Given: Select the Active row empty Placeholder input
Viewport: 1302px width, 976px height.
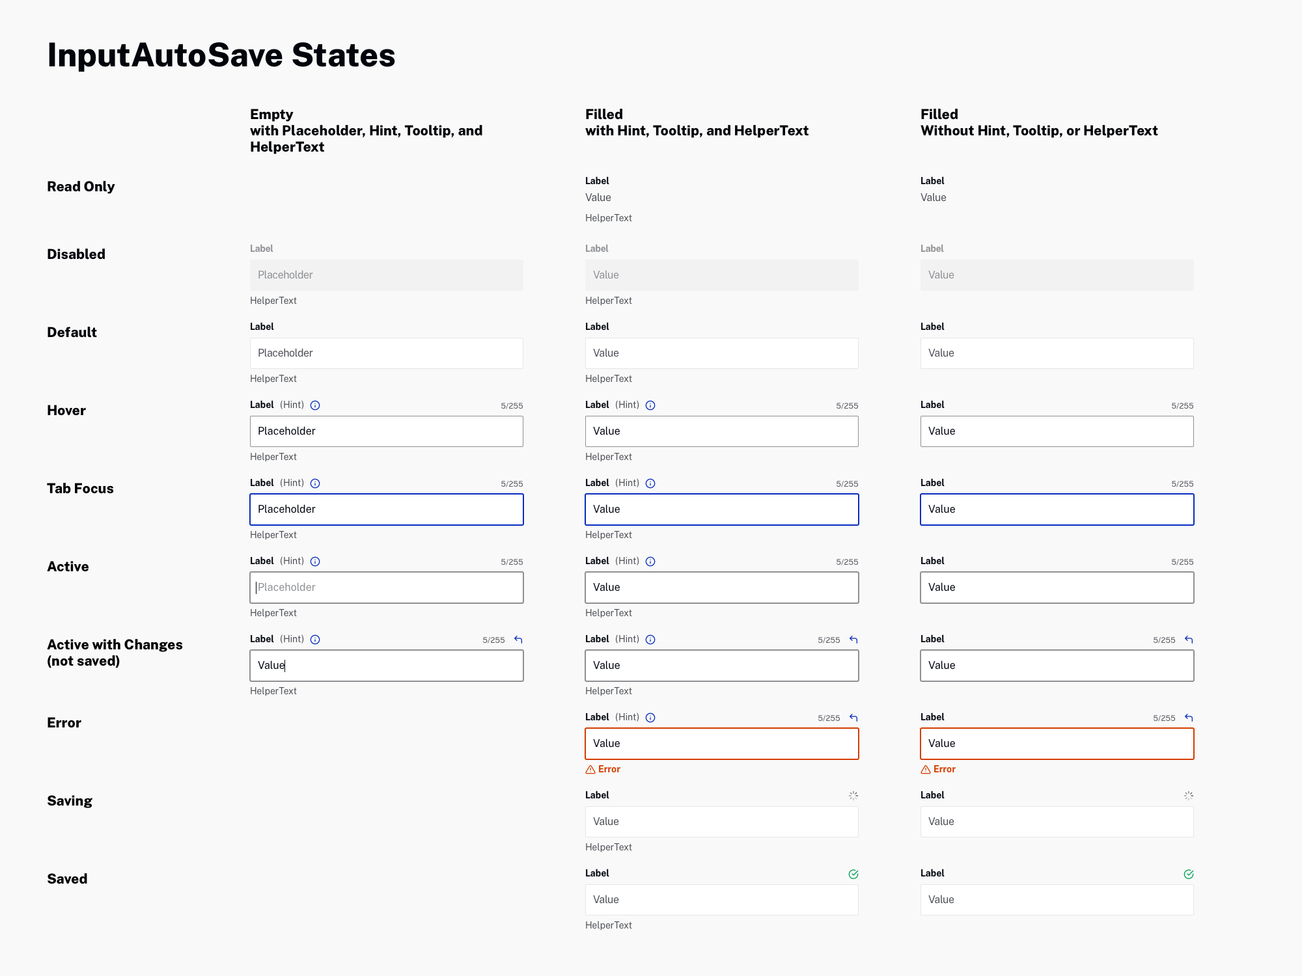Looking at the screenshot, I should coord(386,587).
